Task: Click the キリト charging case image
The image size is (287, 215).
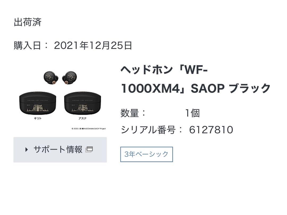Action: coord(38,103)
